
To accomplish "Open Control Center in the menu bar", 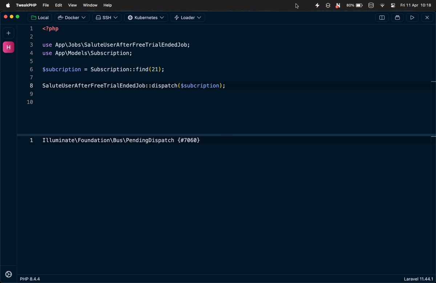I will [393, 5].
